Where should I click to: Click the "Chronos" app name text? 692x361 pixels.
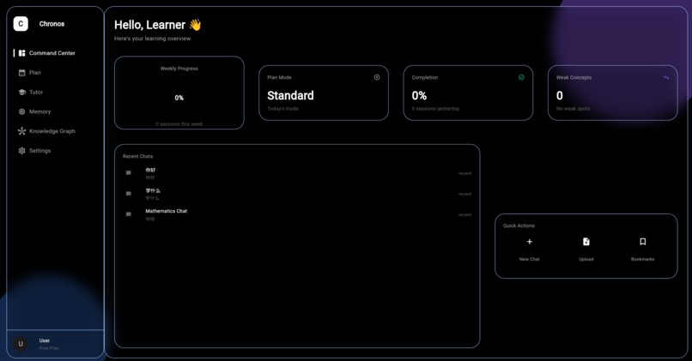coord(52,24)
